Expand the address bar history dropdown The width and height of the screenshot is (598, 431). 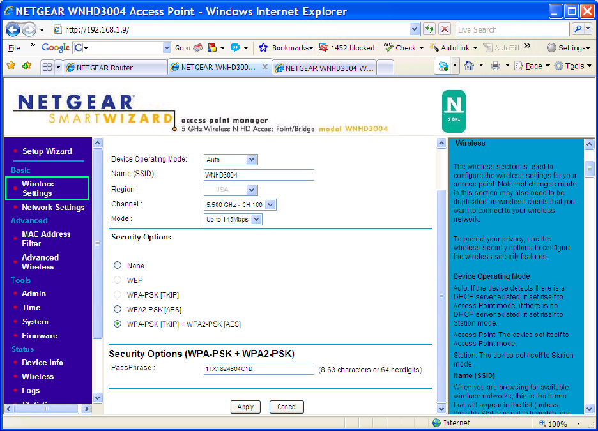415,29
